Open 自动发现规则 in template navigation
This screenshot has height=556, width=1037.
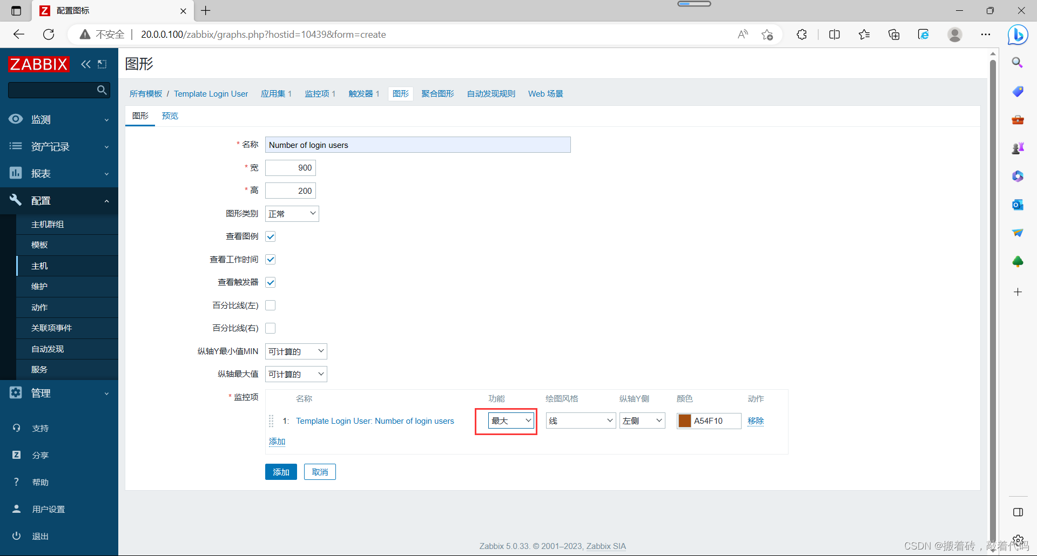[x=491, y=93]
